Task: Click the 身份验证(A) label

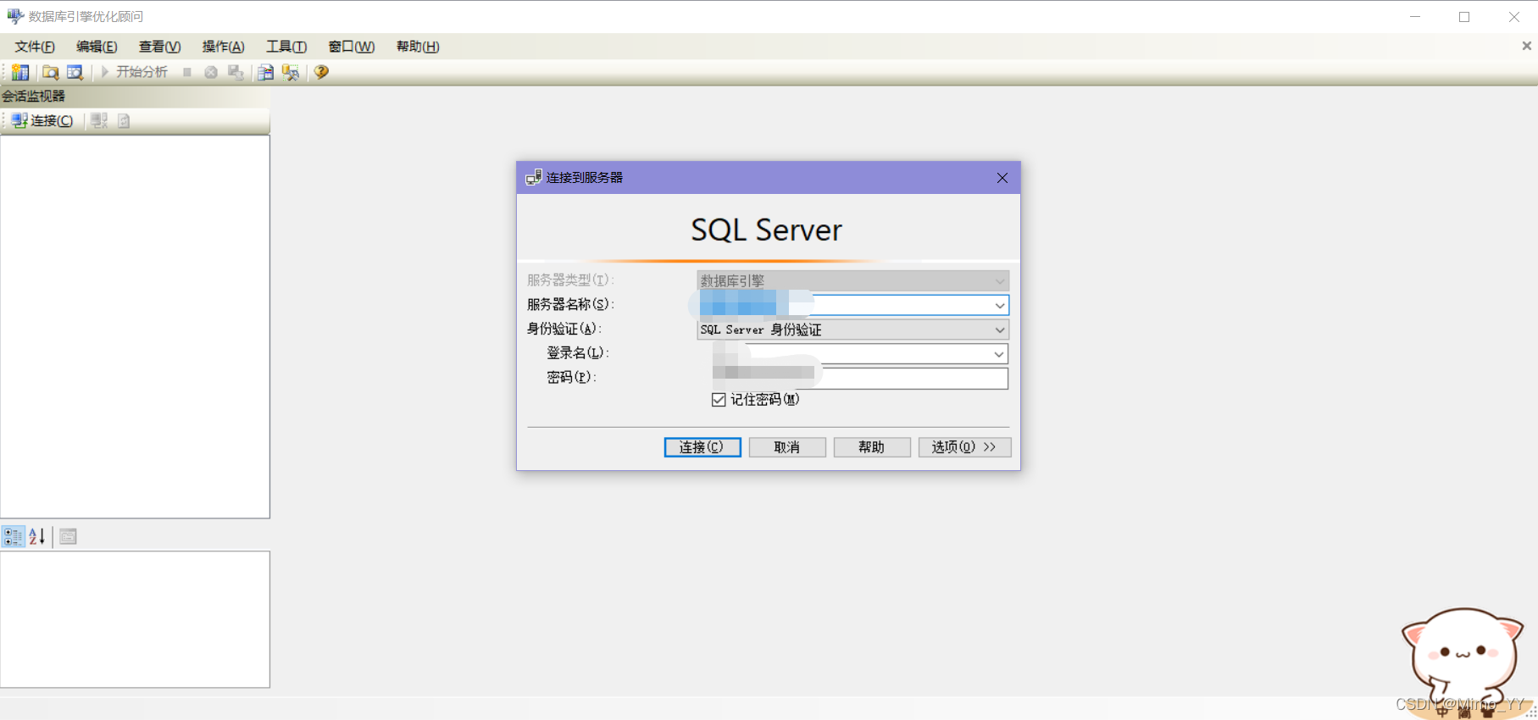Action: (564, 329)
